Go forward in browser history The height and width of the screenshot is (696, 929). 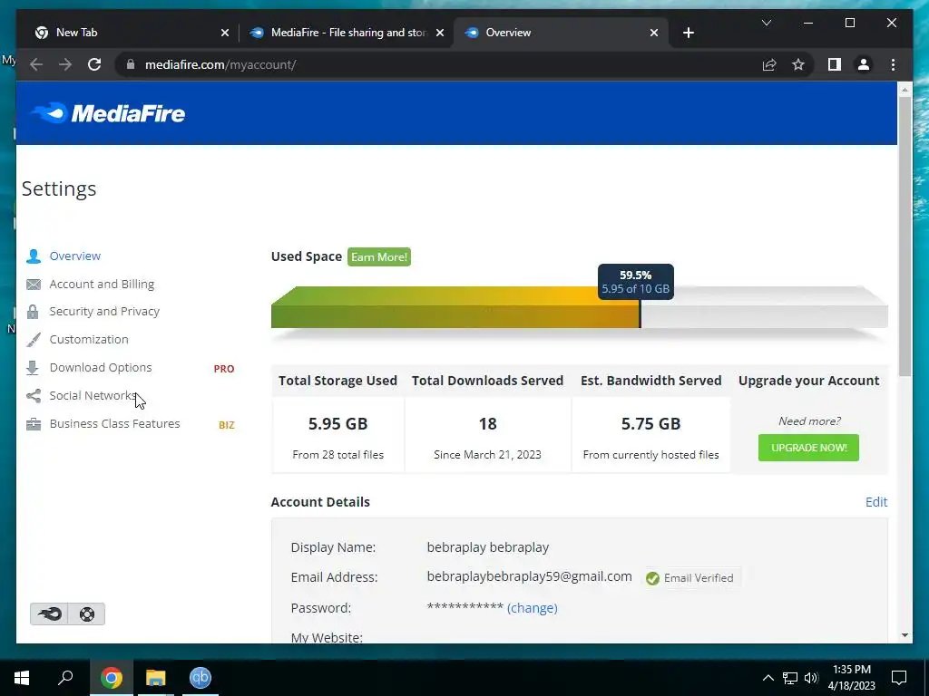pyautogui.click(x=65, y=64)
